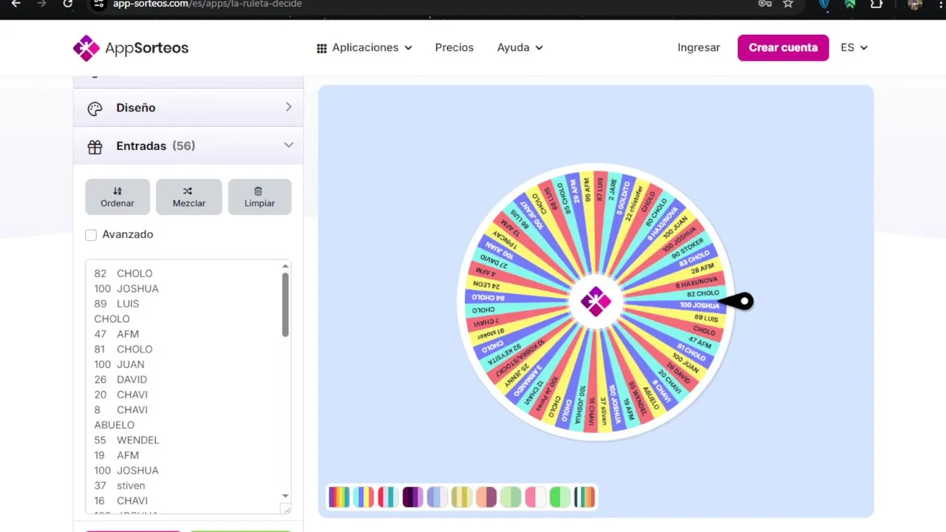Shuffle entries with the Mezclar button
This screenshot has width=946, height=532.
(x=189, y=197)
